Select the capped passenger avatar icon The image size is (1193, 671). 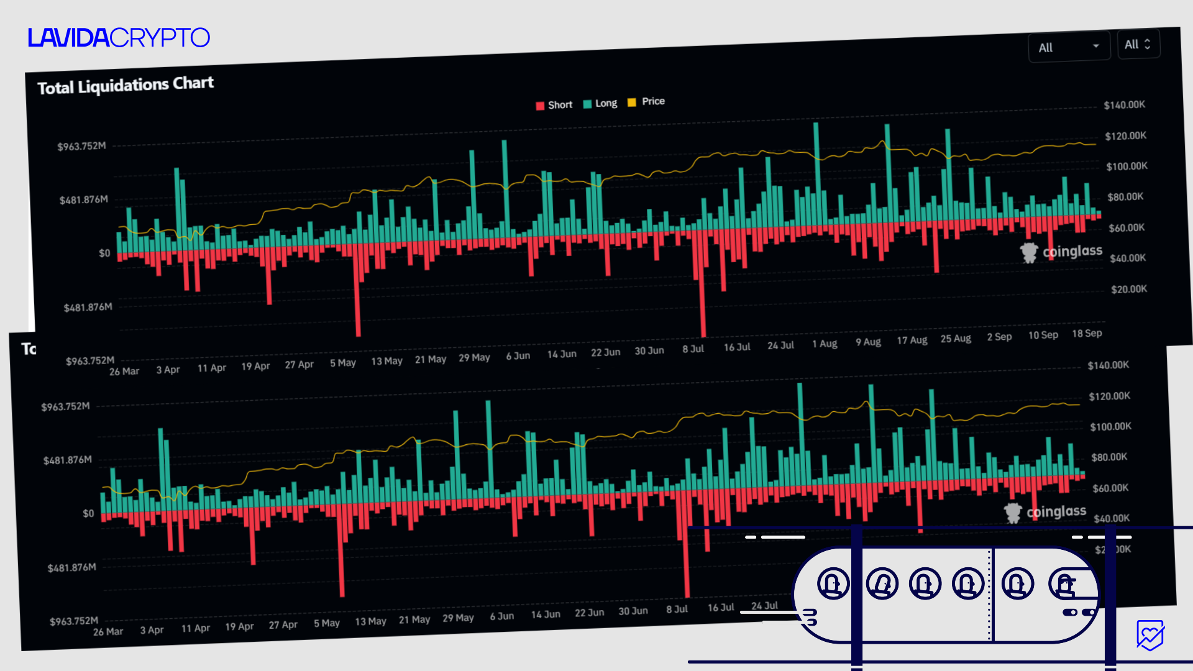[1064, 583]
